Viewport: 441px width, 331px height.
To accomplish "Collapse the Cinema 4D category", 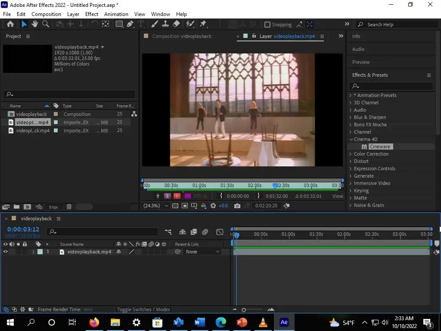I will pyautogui.click(x=351, y=139).
